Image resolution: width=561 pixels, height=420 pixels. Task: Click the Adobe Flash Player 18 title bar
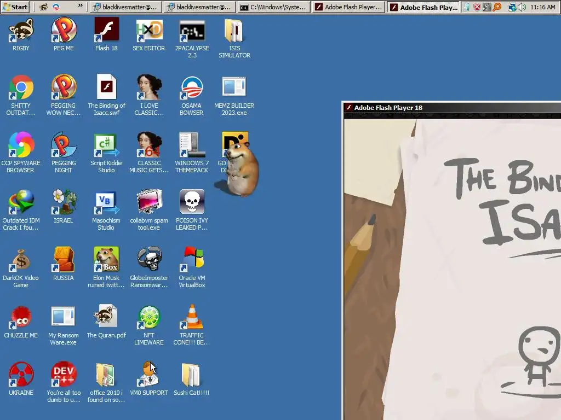452,108
